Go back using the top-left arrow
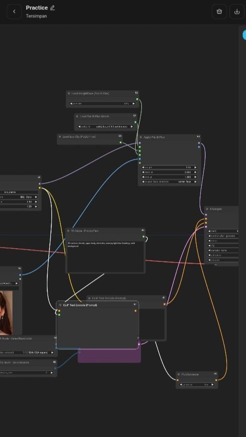This screenshot has height=437, width=246. coord(14,11)
